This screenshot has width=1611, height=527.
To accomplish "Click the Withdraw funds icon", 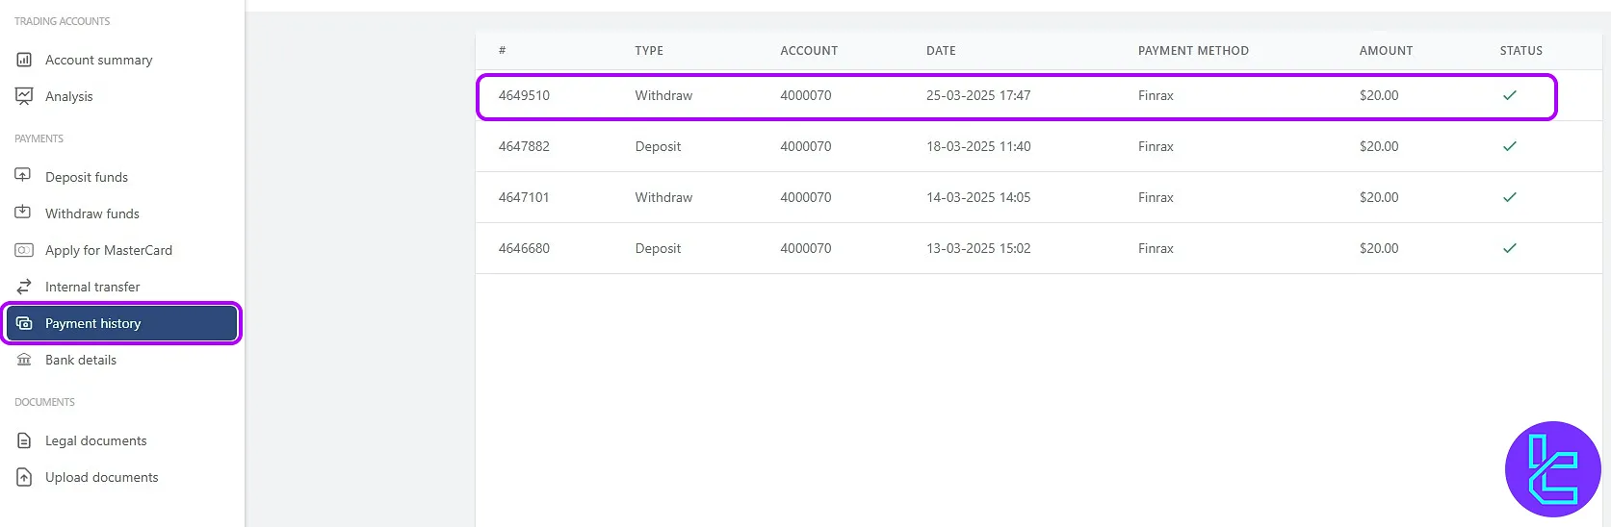I will click(23, 213).
